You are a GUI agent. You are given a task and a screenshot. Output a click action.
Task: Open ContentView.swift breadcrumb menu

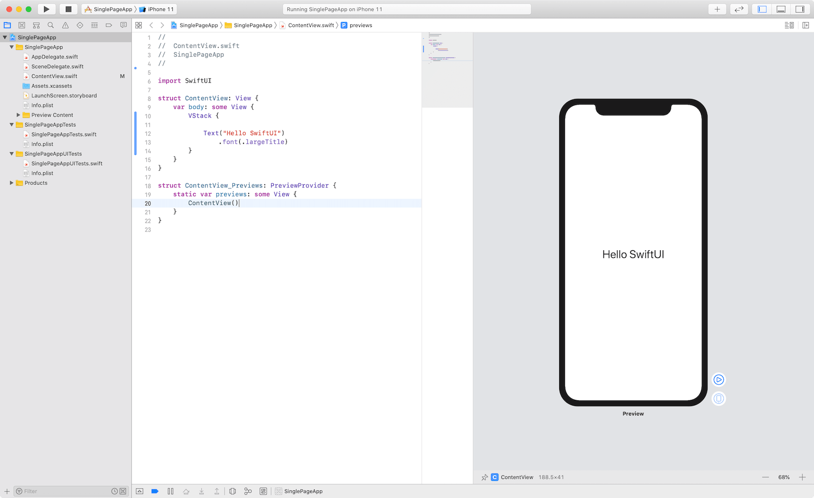tap(307, 25)
